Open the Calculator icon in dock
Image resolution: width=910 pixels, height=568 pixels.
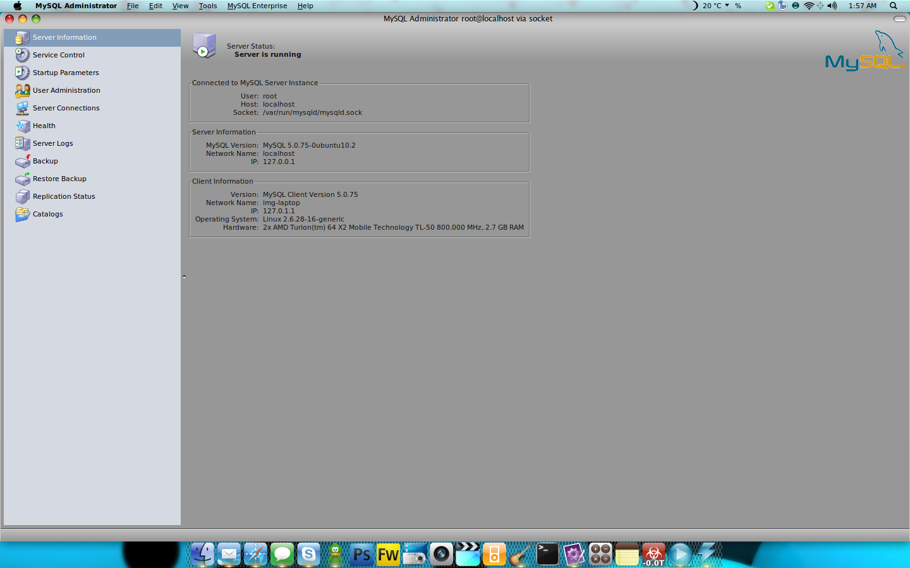coord(600,554)
